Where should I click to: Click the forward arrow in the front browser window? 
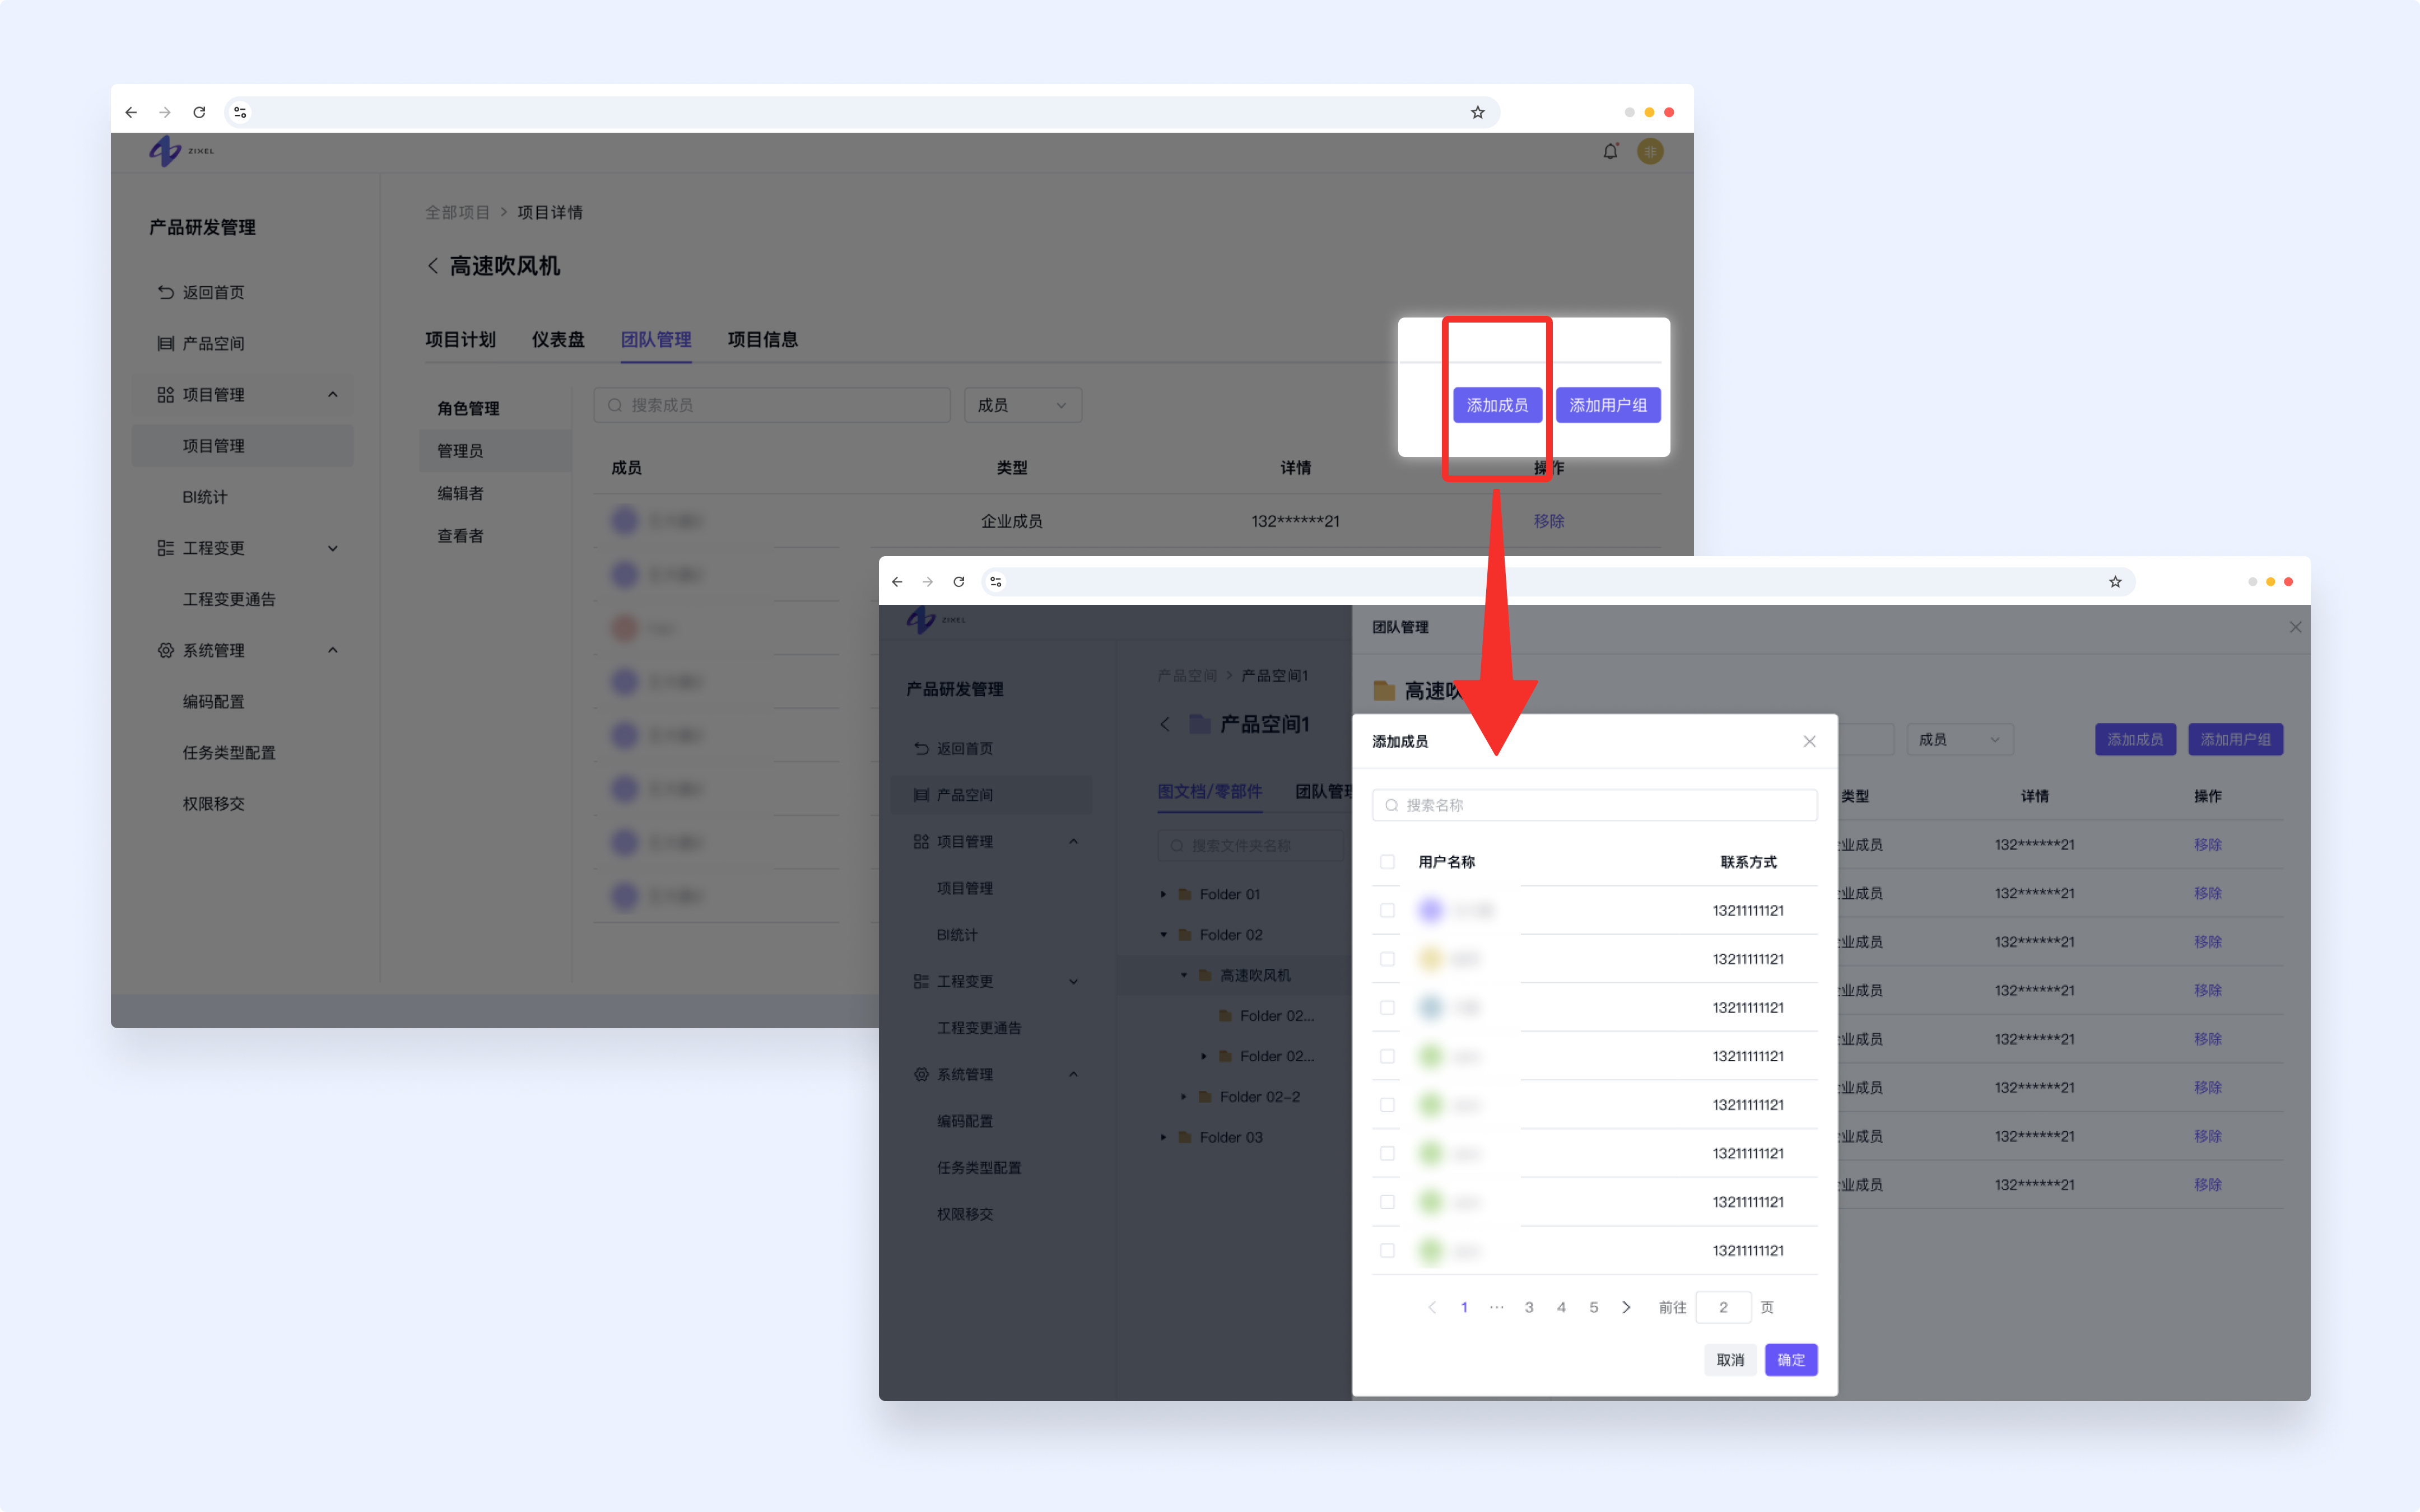[928, 582]
